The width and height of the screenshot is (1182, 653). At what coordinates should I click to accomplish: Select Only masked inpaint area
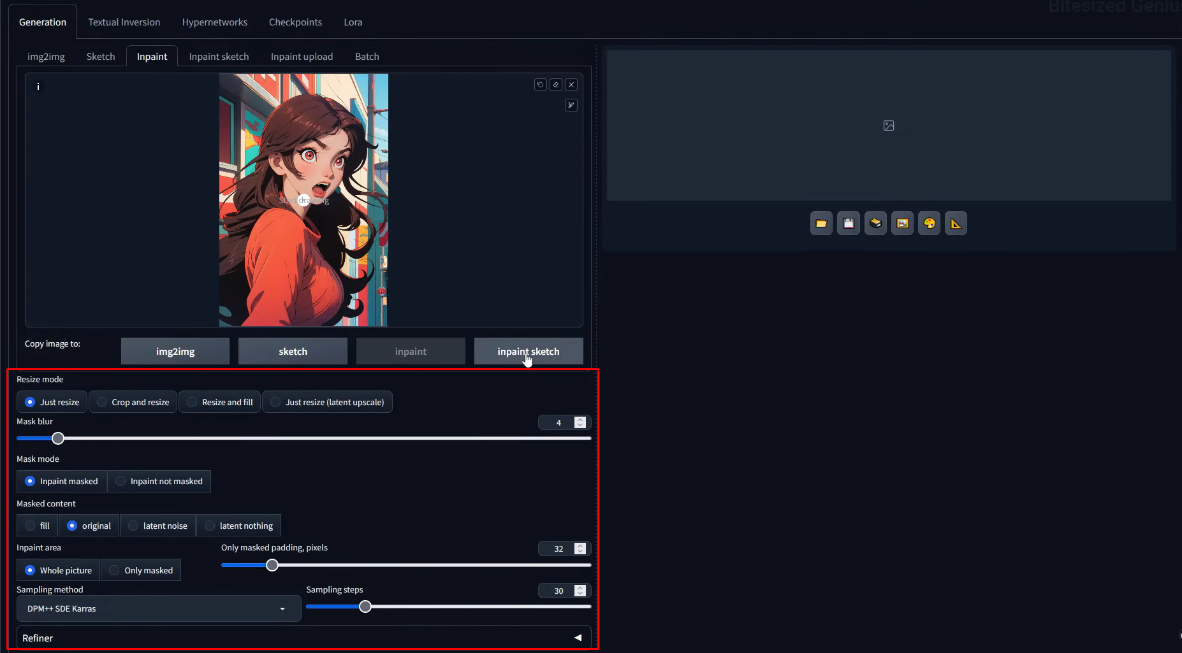pos(142,570)
